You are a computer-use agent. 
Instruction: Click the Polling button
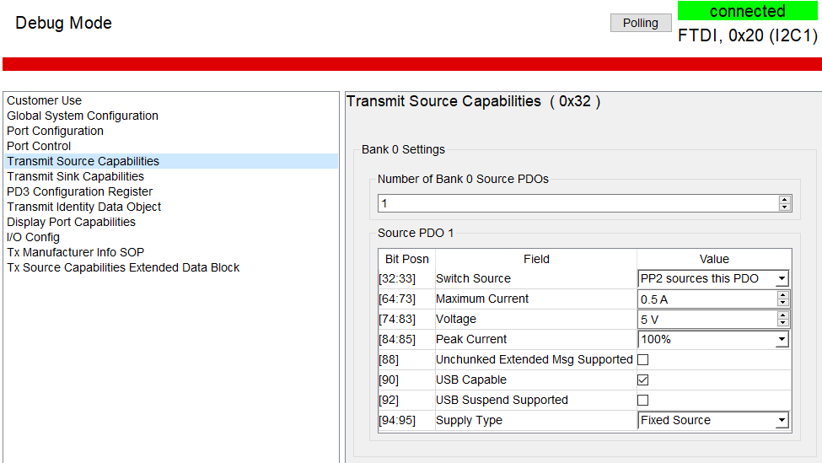[640, 23]
